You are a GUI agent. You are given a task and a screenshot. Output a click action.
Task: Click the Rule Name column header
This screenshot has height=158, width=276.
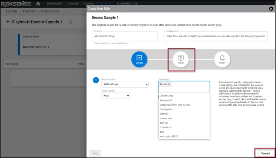12,64
